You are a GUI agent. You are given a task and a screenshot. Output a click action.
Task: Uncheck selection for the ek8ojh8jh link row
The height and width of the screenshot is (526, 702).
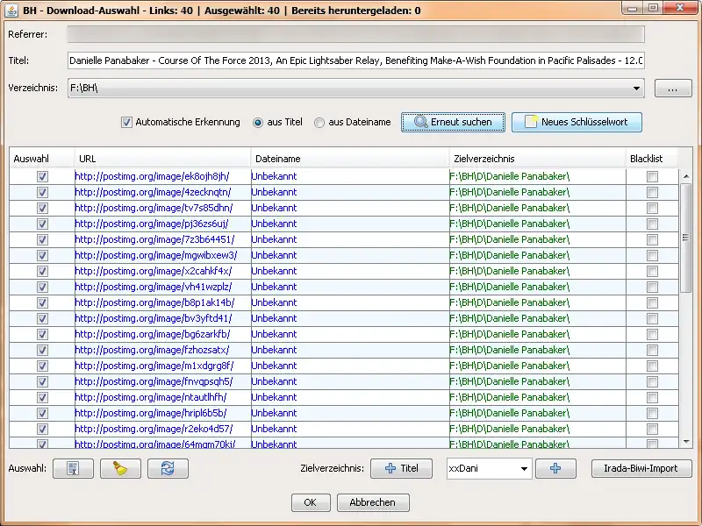tap(42, 177)
